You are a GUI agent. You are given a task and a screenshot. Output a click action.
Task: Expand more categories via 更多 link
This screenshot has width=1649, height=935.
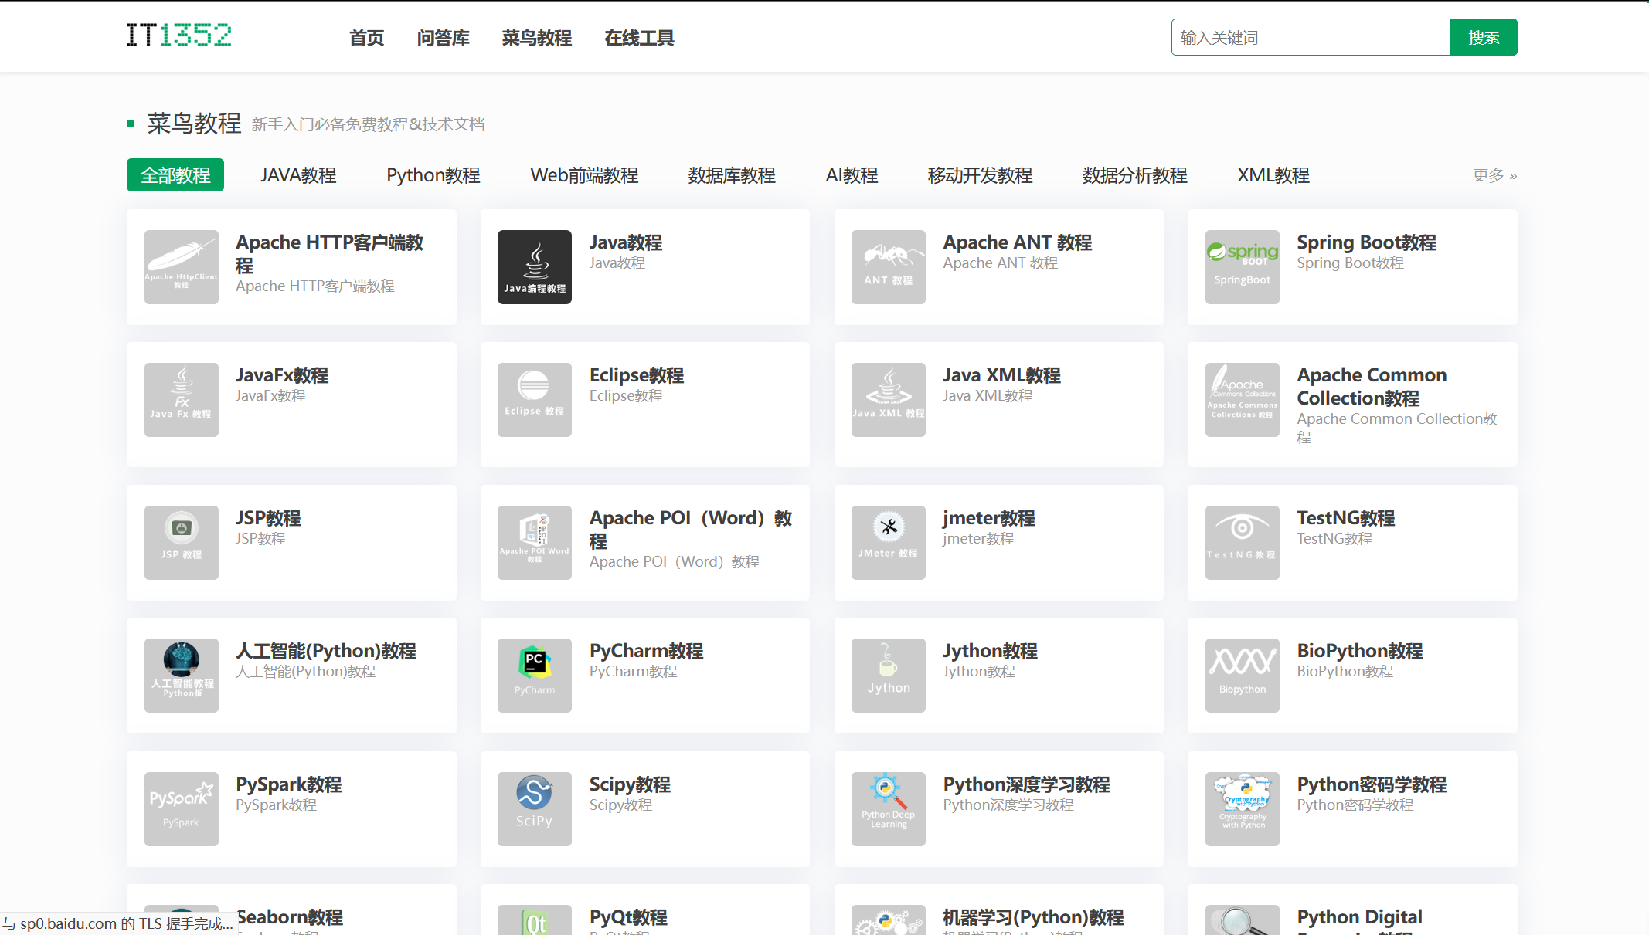pyautogui.click(x=1494, y=175)
